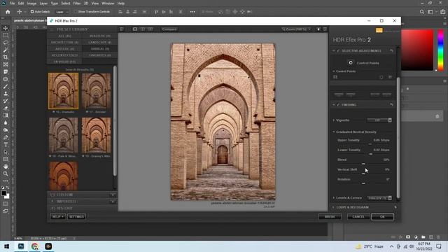Toggle Selective Adjustments checkmark
Image resolution: width=448 pixels, height=252 pixels.
pyautogui.click(x=338, y=50)
